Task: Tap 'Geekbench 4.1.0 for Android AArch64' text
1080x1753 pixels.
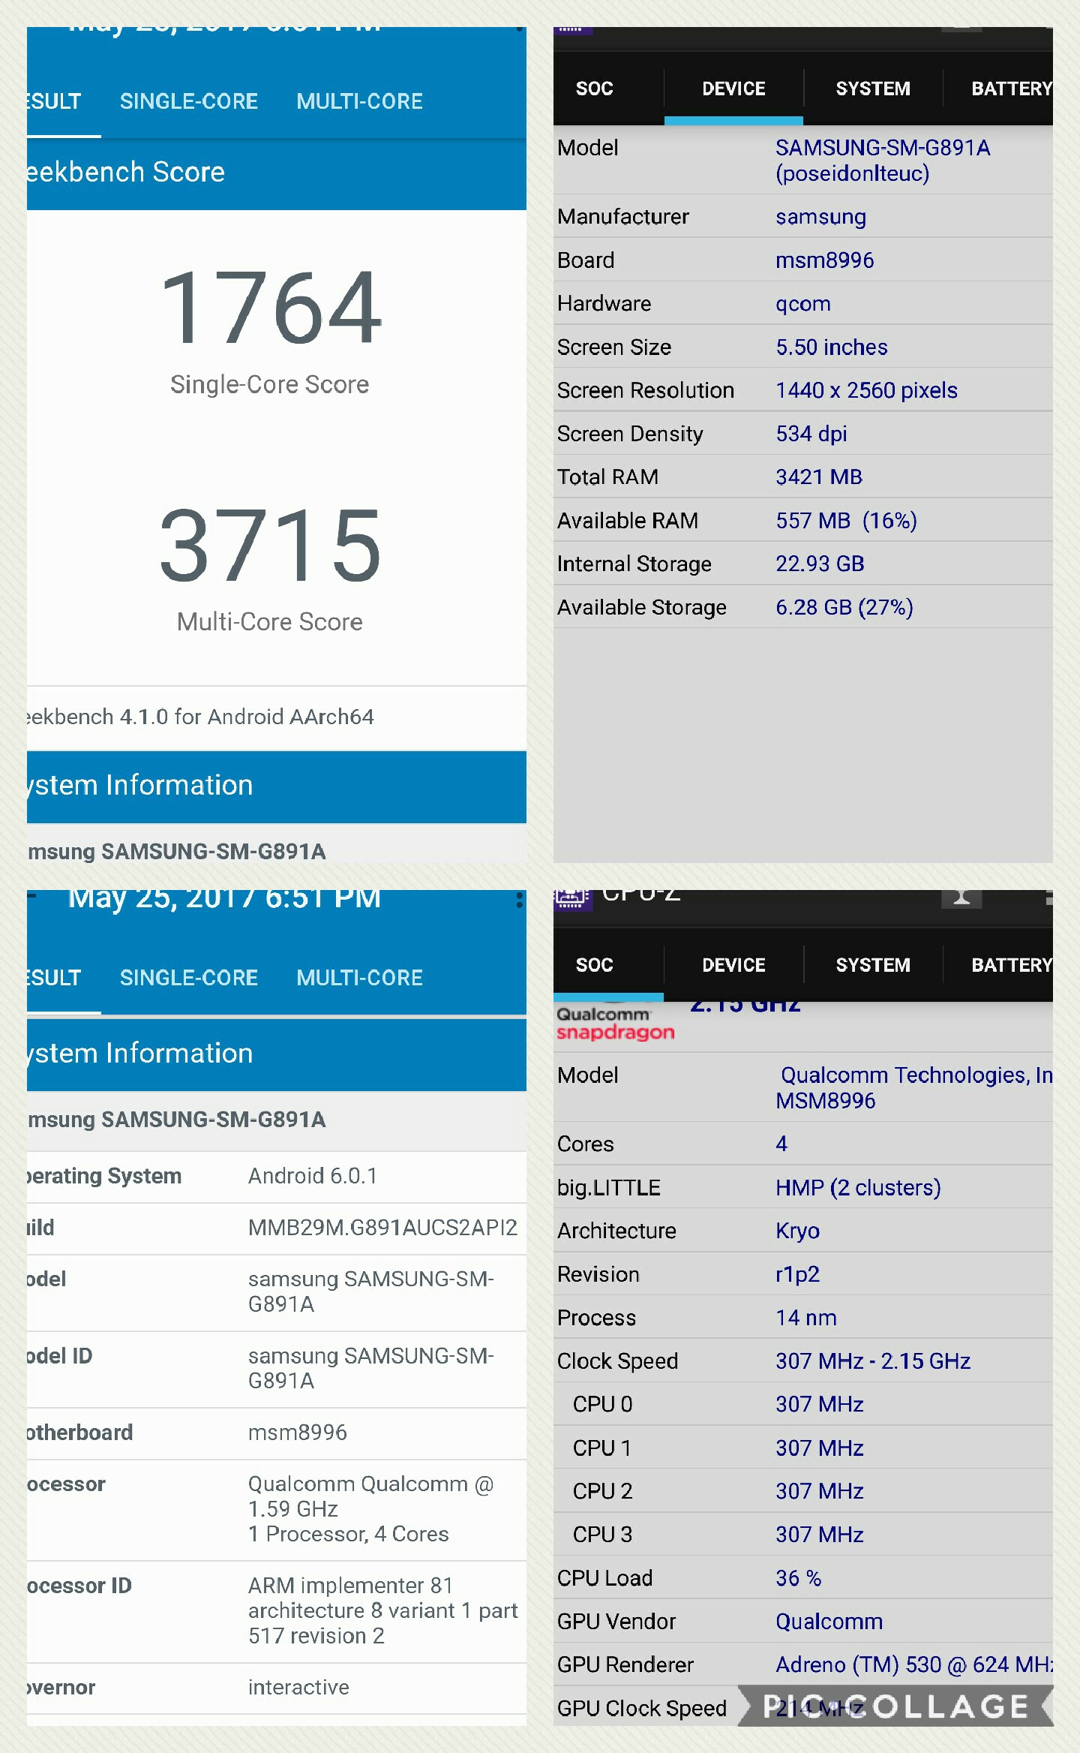Action: coord(201,717)
